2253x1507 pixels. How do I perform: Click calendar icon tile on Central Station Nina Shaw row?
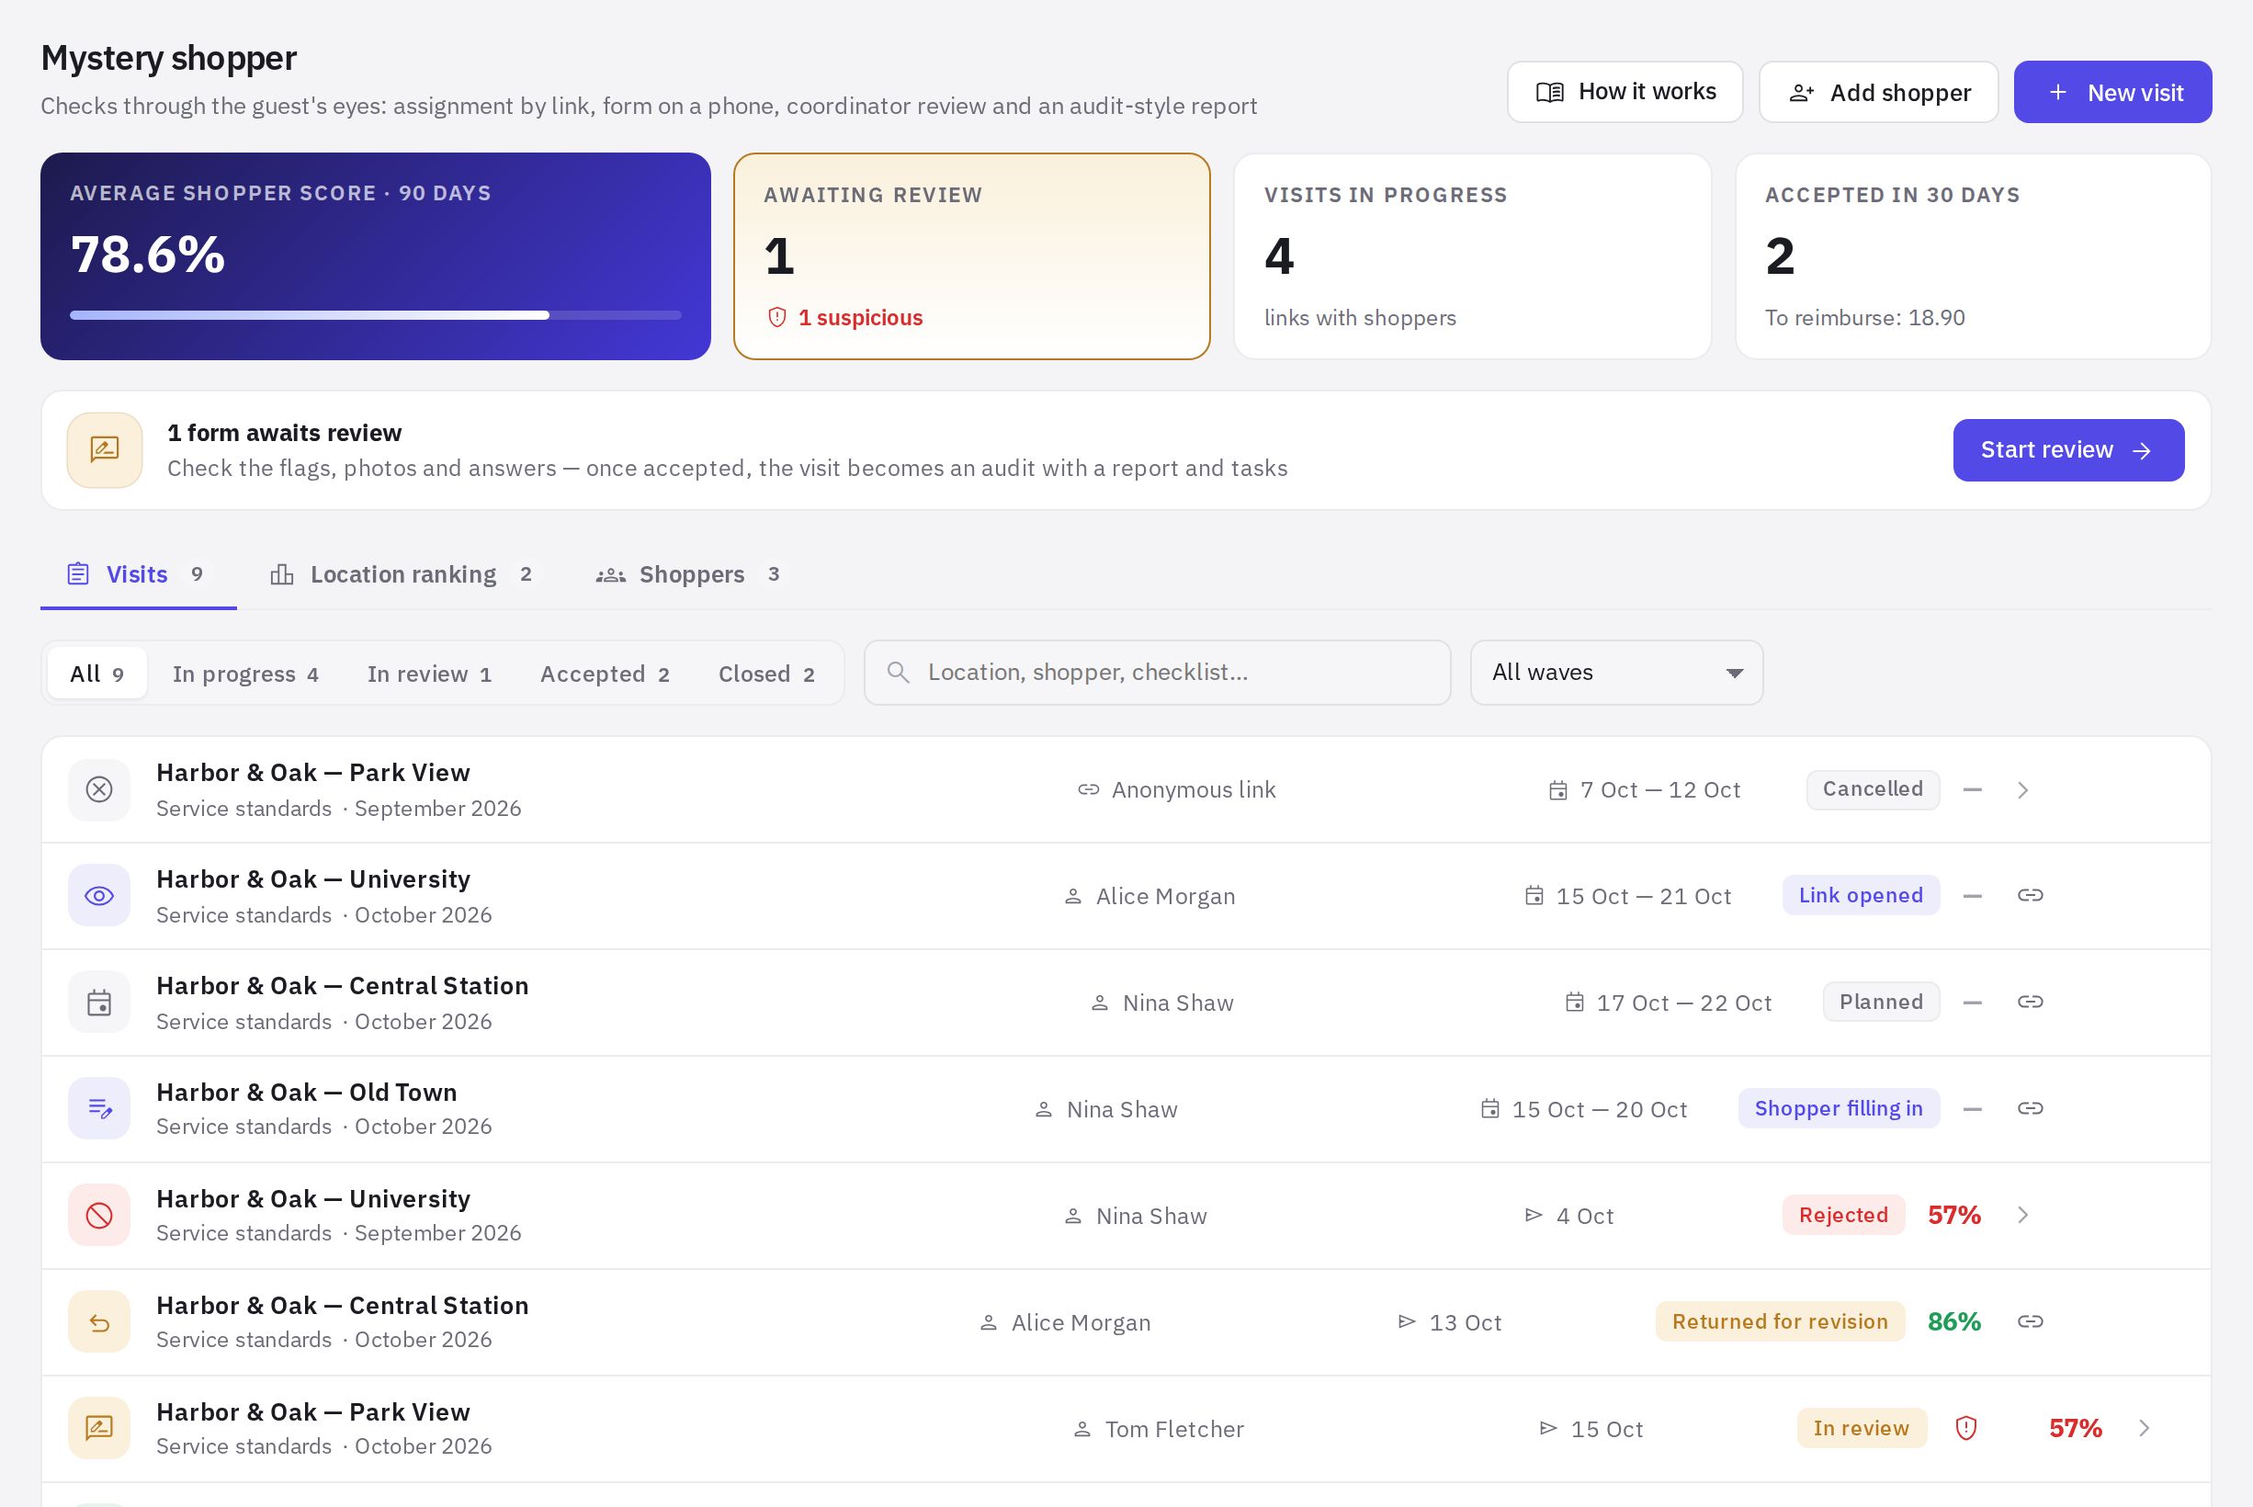[x=99, y=1003]
